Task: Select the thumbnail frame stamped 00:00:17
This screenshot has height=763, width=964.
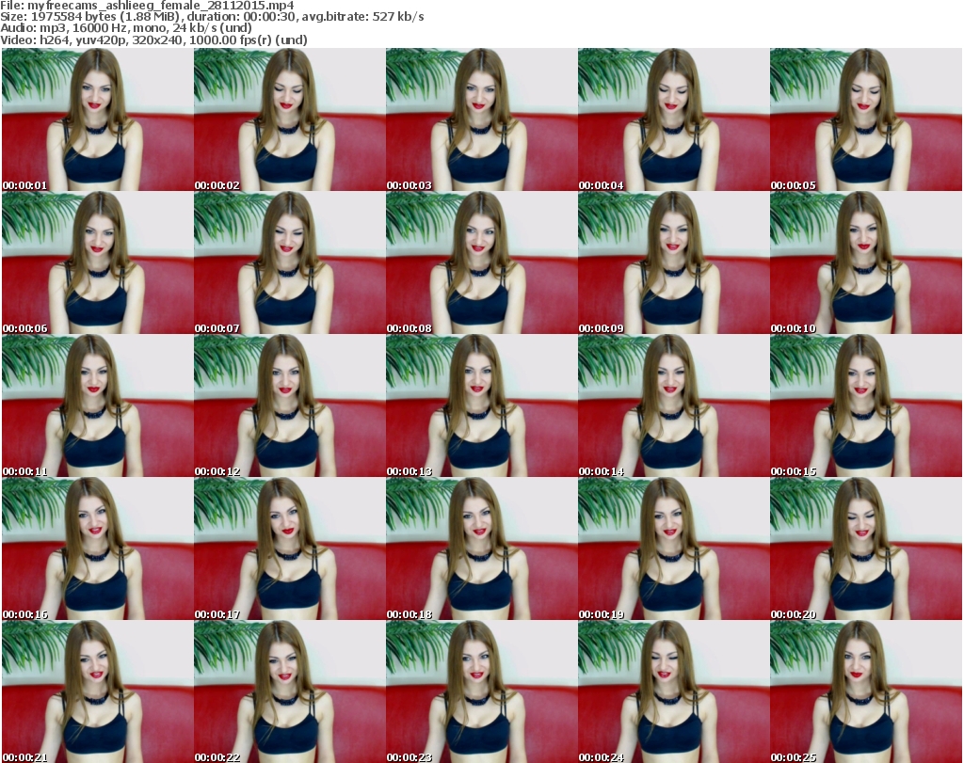Action: click(290, 548)
